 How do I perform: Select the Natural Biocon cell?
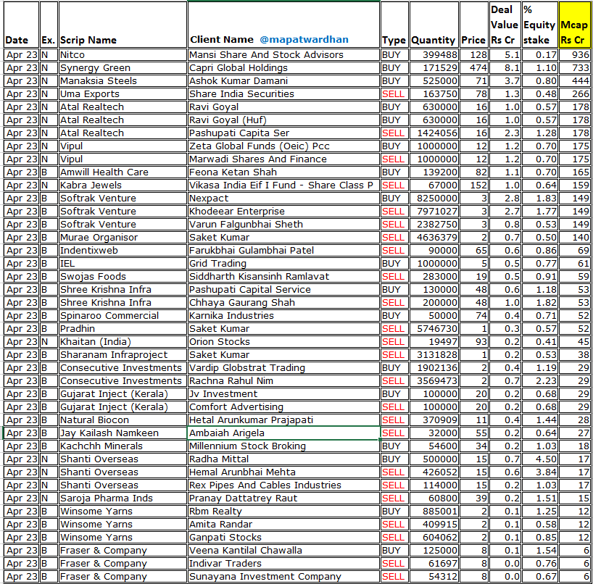(123, 420)
